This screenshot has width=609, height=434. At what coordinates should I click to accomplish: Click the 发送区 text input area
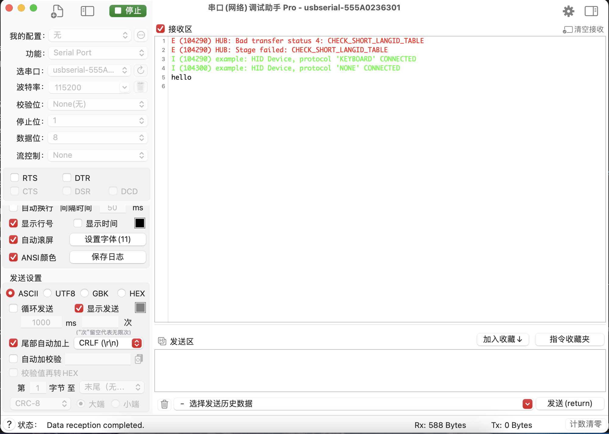click(380, 371)
